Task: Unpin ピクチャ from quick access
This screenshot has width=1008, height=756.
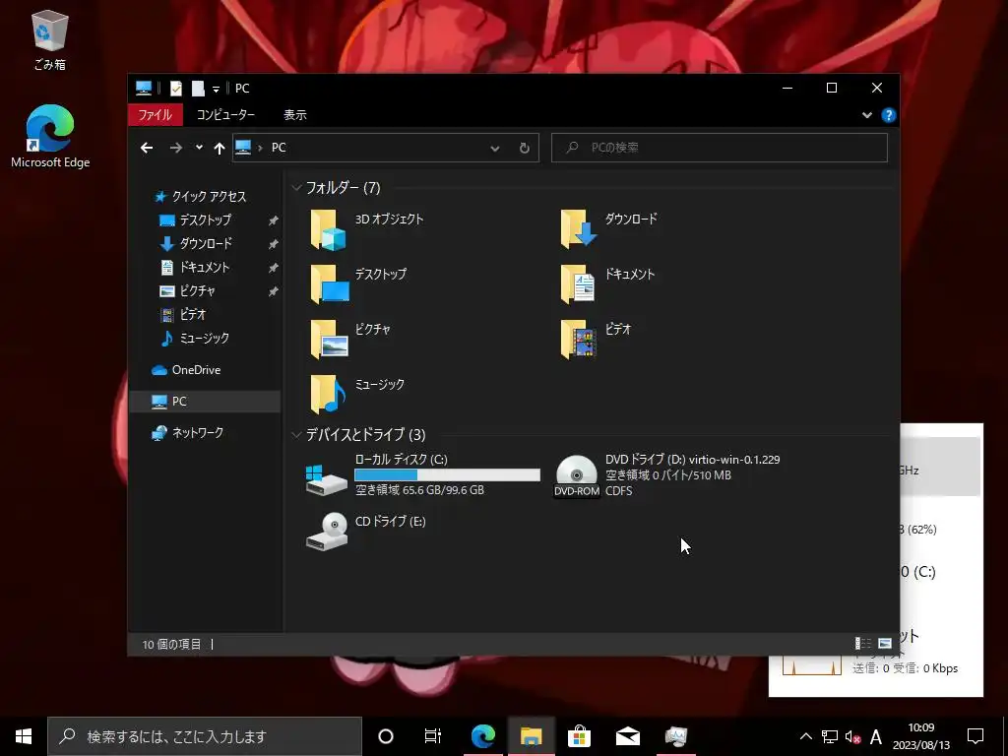Action: (x=274, y=291)
